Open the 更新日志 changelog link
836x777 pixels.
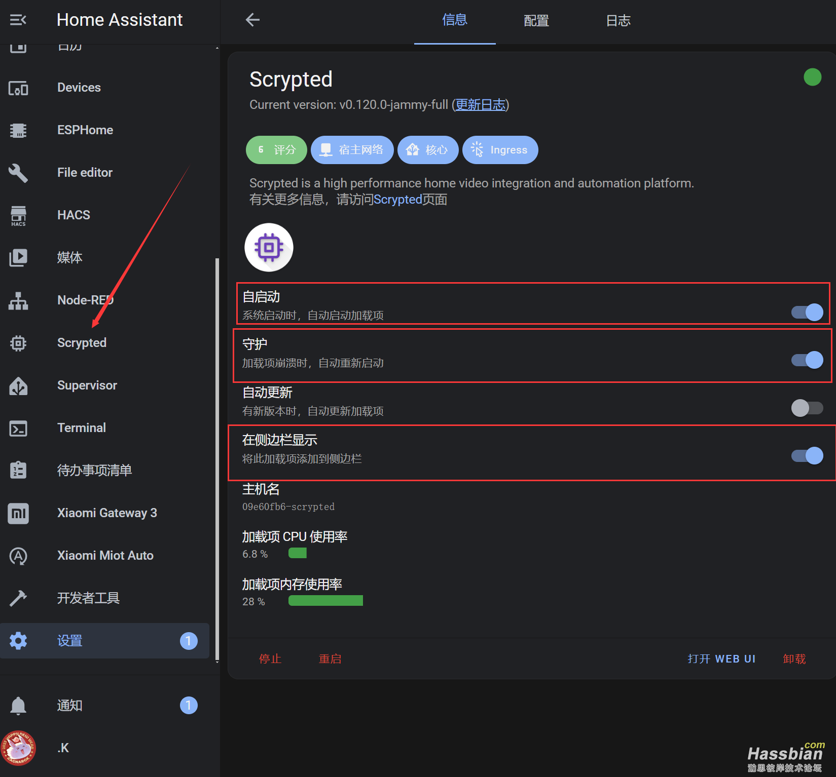[481, 105]
